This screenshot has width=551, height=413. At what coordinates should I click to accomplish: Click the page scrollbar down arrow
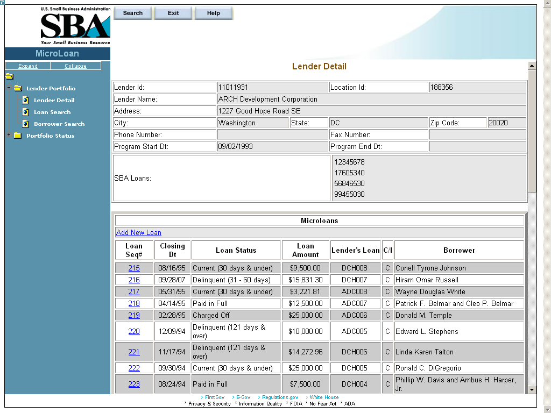coord(532,389)
